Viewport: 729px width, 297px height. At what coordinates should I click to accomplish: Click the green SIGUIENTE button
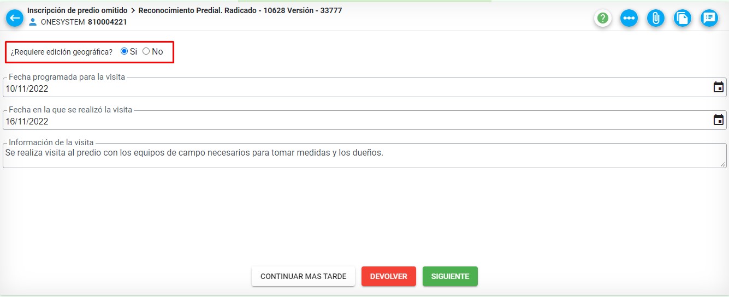[x=450, y=276]
